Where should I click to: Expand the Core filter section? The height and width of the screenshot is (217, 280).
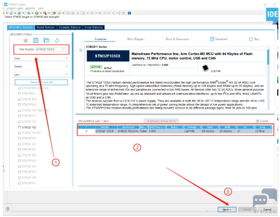click(x=66, y=58)
